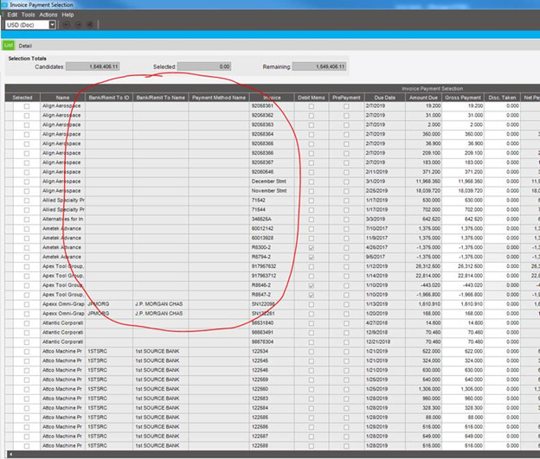Sort by the Name column header
Viewport: 540px width, 459px height.
pyautogui.click(x=62, y=98)
